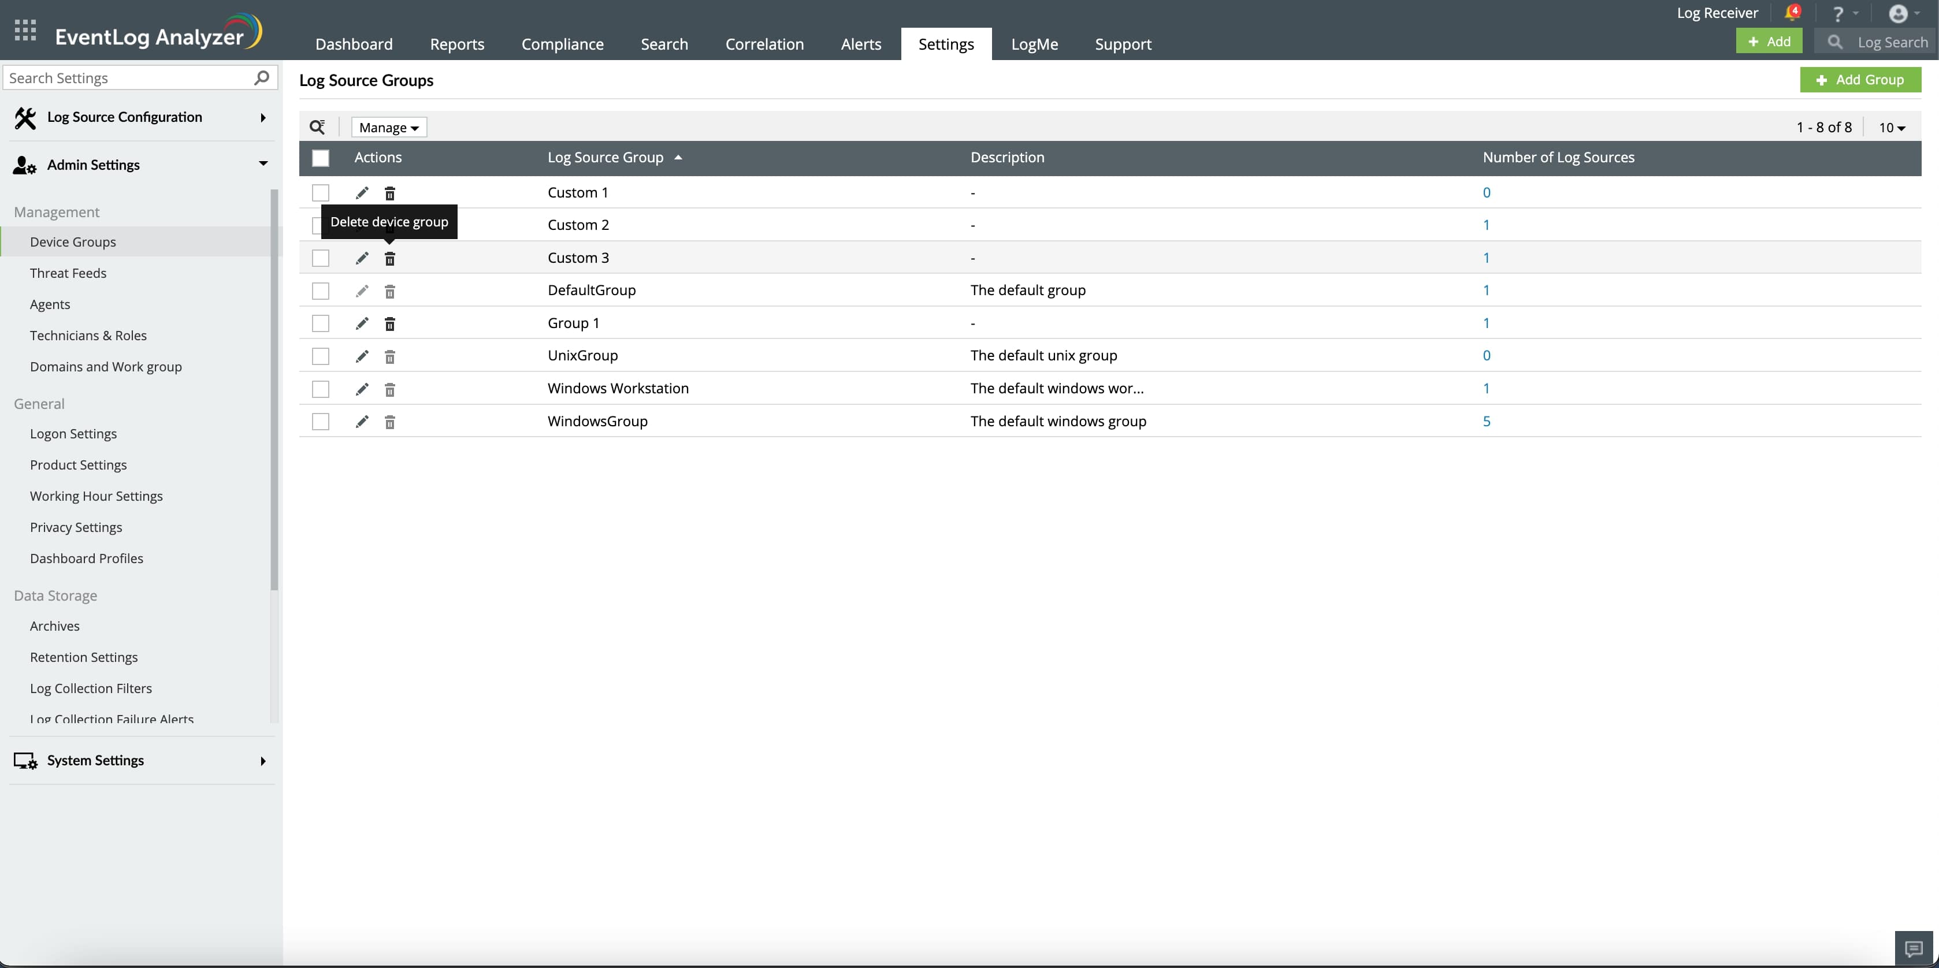Click the edit pencil for UnixGroup

362,356
